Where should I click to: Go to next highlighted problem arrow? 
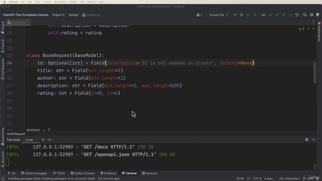313,29
